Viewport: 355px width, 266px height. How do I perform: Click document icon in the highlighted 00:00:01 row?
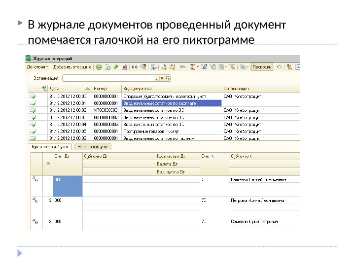[x=33, y=103]
